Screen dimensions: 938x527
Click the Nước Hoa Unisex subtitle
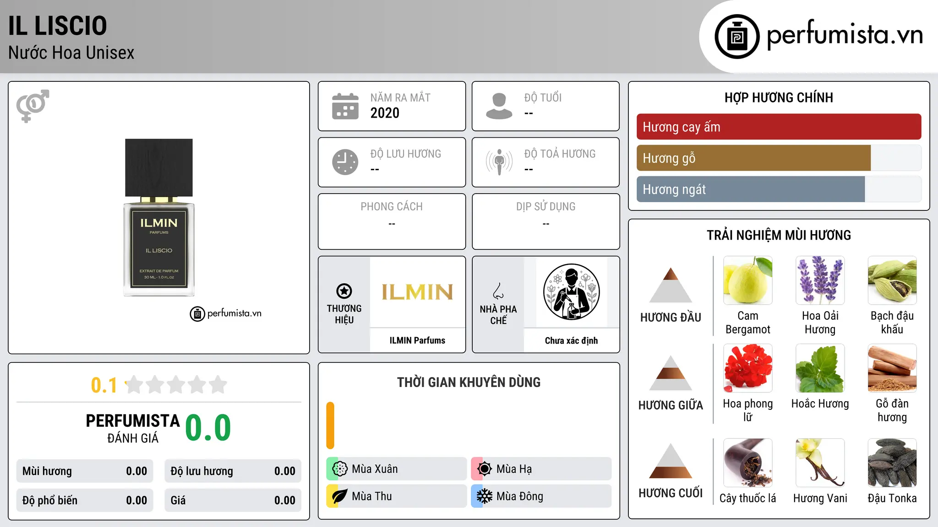pos(71,53)
